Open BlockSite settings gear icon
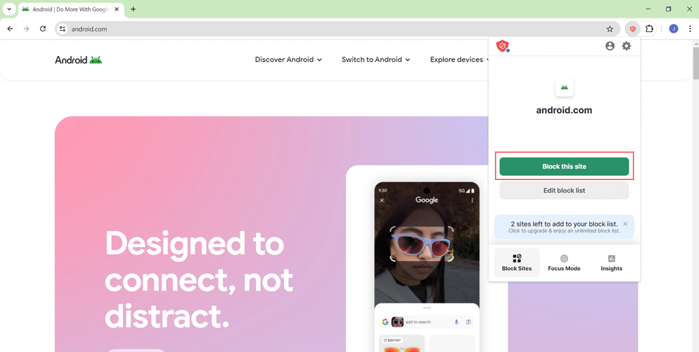 pyautogui.click(x=627, y=46)
